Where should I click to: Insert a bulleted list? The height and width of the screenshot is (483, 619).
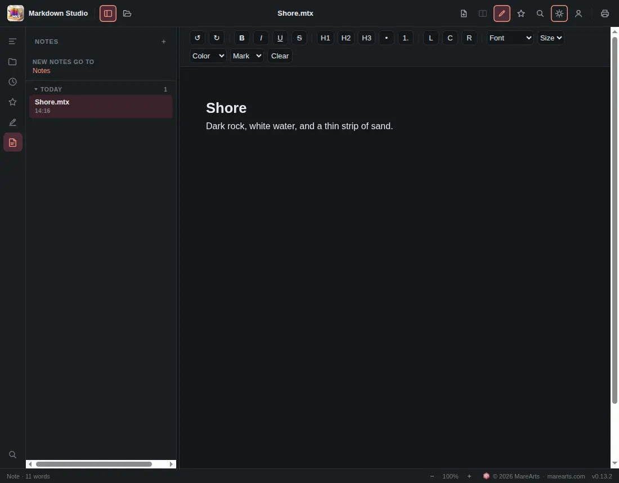pos(387,38)
